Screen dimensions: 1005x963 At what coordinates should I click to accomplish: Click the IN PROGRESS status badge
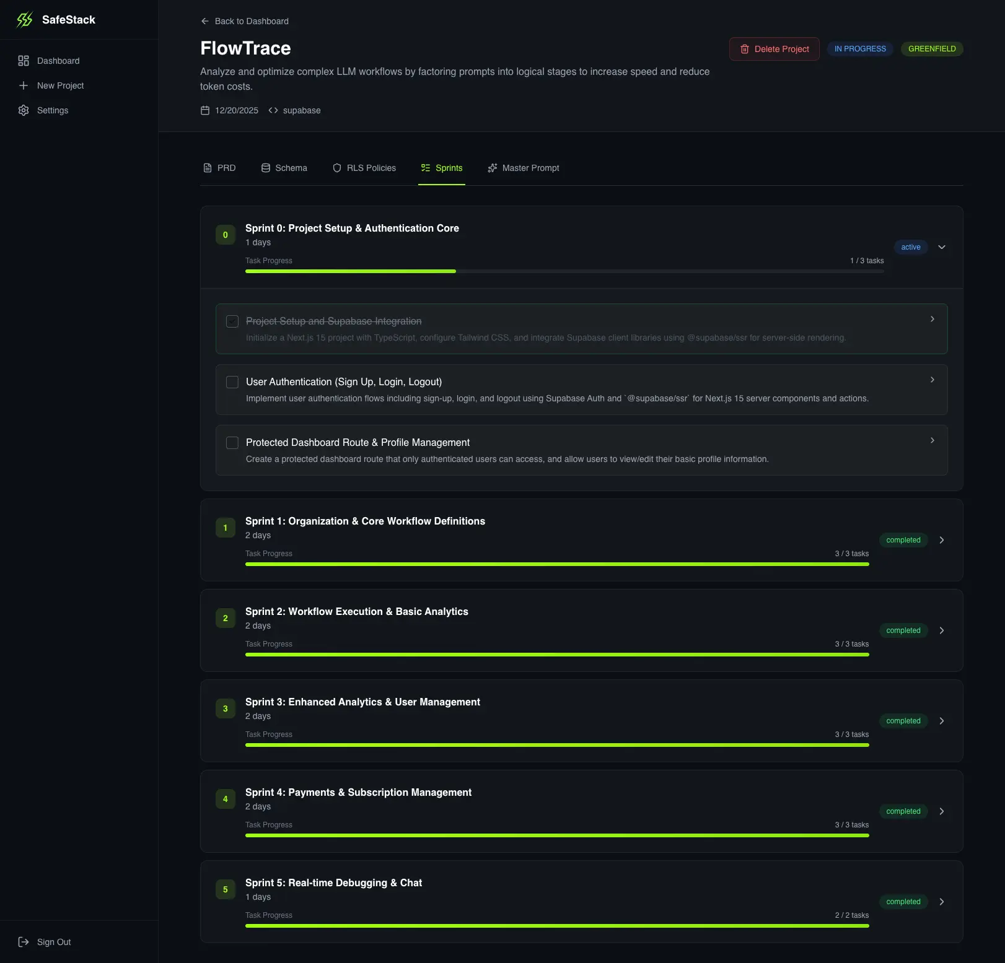click(860, 49)
